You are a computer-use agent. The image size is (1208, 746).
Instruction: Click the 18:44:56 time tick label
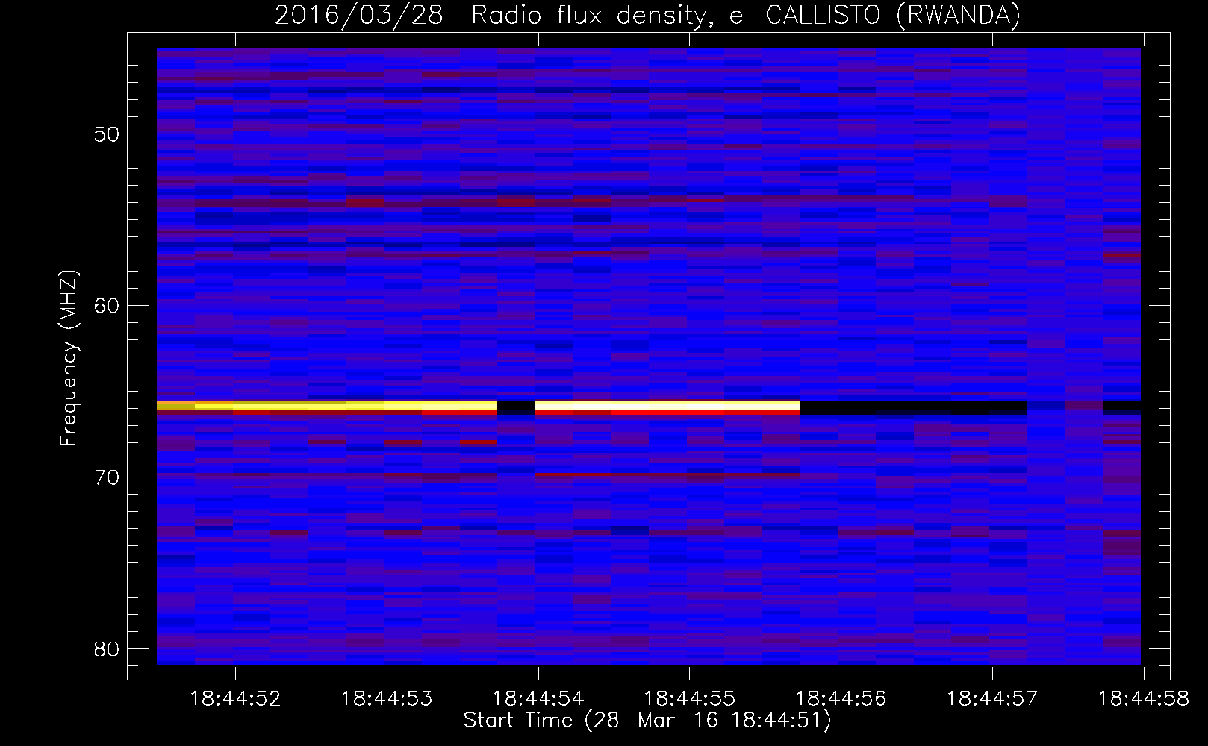point(841,699)
